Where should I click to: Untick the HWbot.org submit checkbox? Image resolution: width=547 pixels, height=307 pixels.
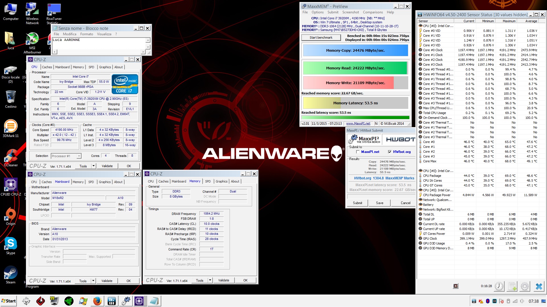tap(390, 152)
